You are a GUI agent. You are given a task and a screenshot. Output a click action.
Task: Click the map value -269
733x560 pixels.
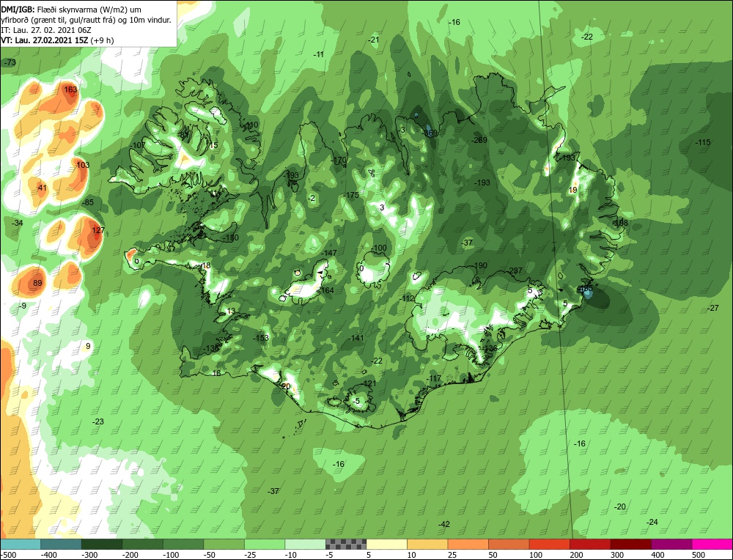pos(479,140)
